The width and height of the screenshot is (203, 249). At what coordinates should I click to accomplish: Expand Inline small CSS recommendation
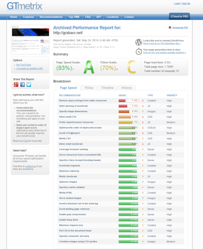68,117
